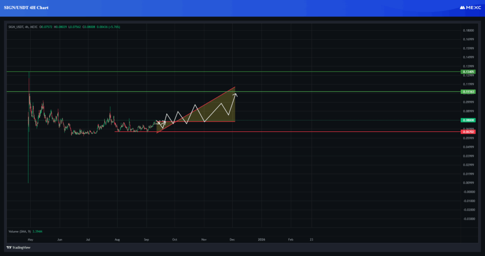The width and height of the screenshot is (485, 256).
Task: Select the 2026 label on time axis
Action: click(x=261, y=239)
